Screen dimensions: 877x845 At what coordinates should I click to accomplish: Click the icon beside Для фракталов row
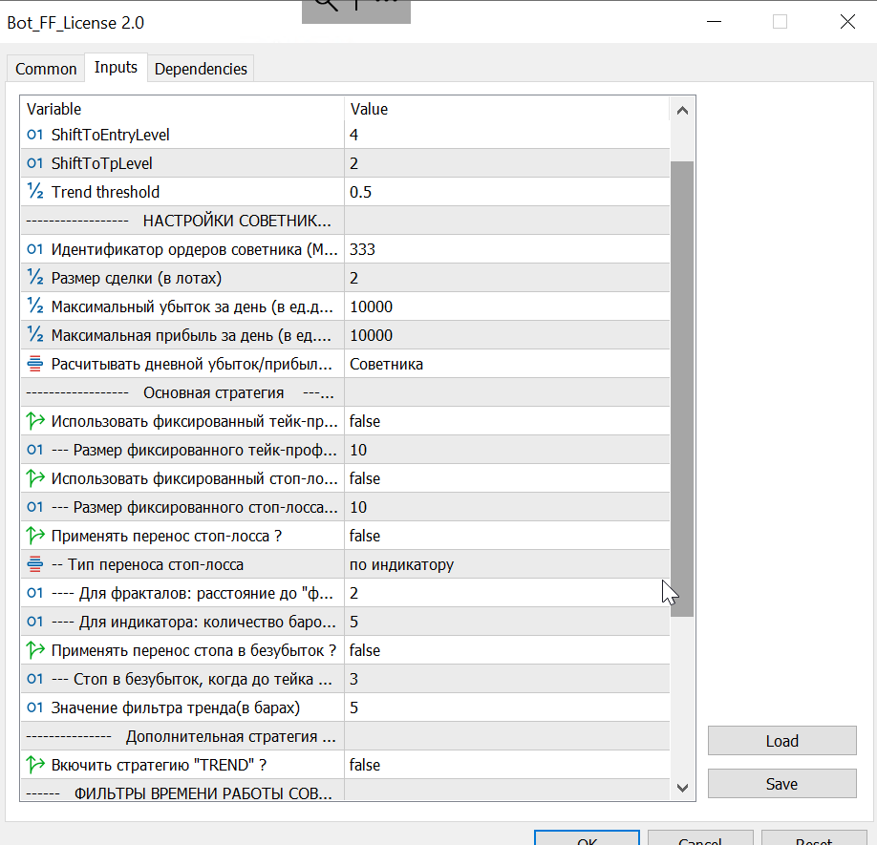click(x=34, y=593)
